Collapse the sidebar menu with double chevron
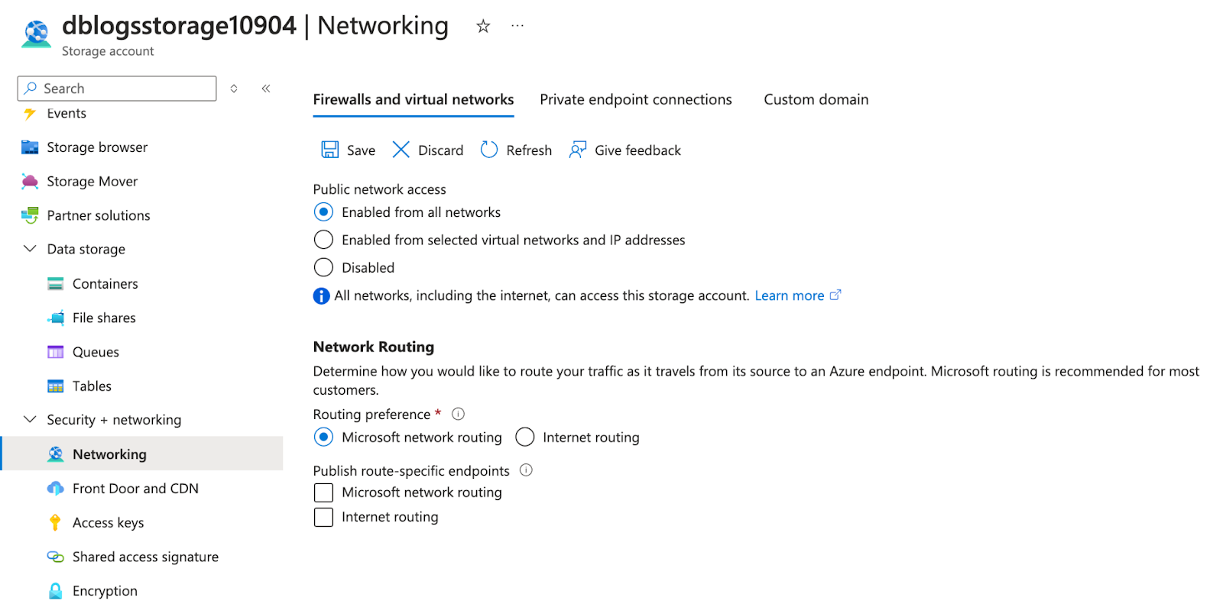1223x610 pixels. [x=266, y=89]
